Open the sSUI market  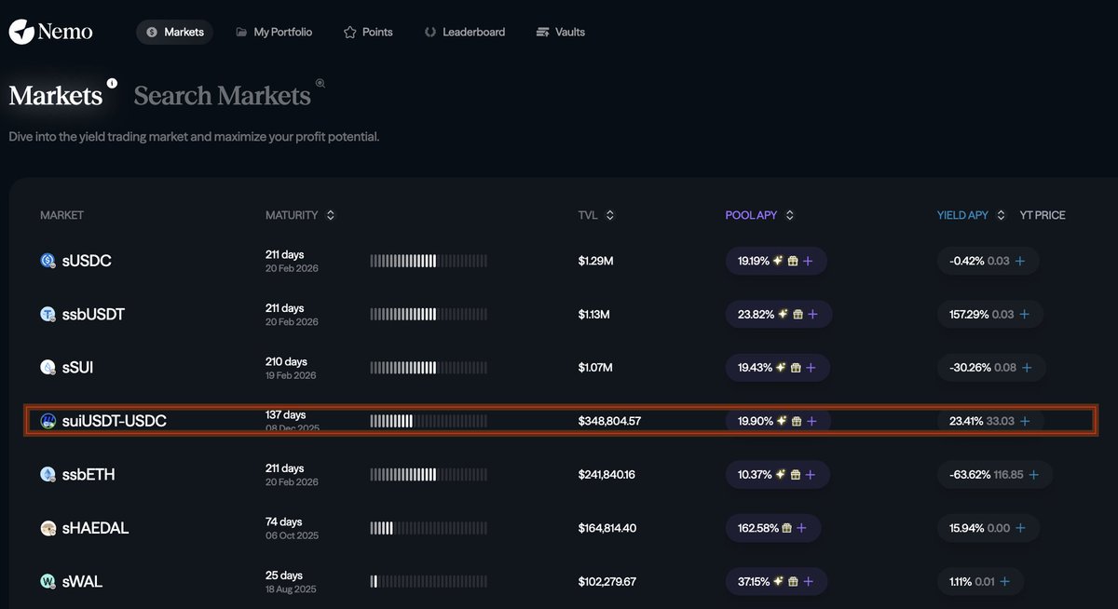coord(77,368)
